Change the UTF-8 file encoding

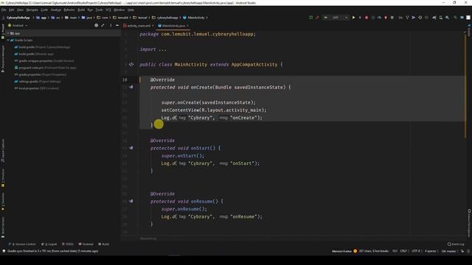416,251
